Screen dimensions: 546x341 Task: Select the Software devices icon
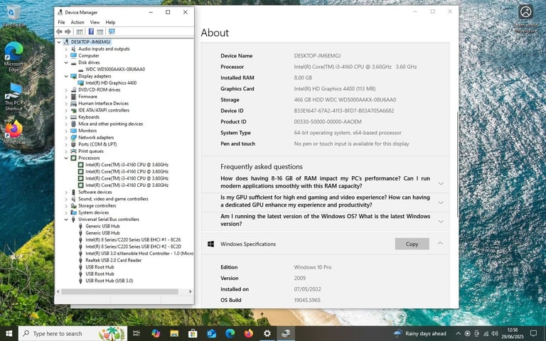pos(73,192)
